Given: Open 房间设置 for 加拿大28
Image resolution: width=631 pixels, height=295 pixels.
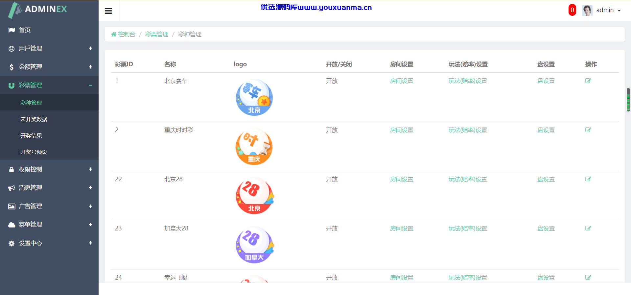Looking at the screenshot, I should (402, 228).
